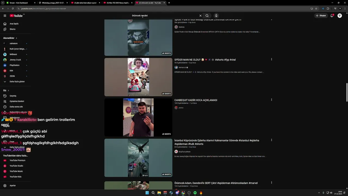Play the SPİDER MAN NE OLDU thumbnail
Viewport: 348px width, 196px height.
click(x=138, y=77)
